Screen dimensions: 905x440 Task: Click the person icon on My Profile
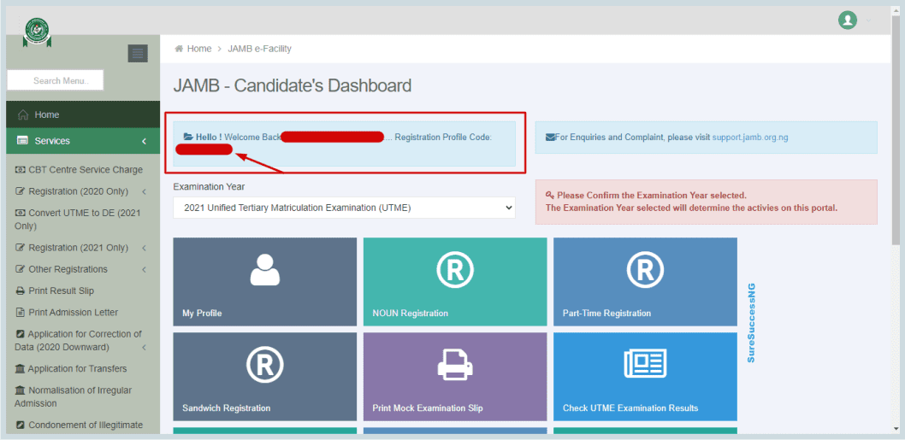265,269
